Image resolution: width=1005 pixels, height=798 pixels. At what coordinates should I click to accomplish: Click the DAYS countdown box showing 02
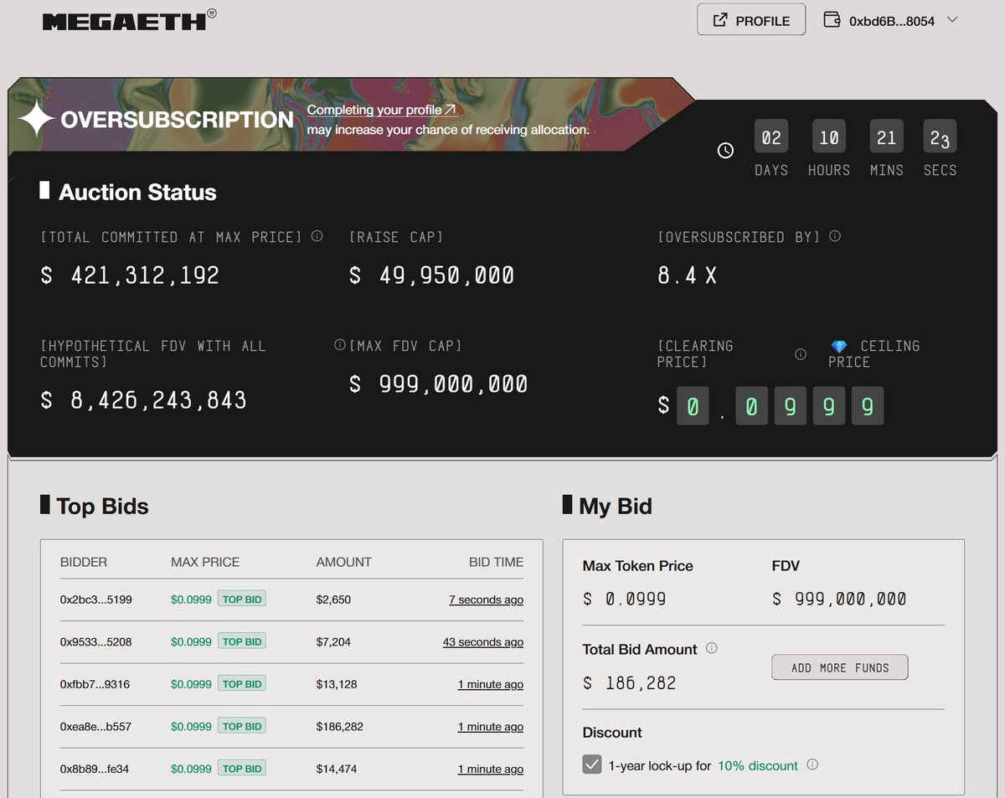[x=771, y=137]
